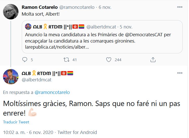
Task: Open small avatar in quoted tweet
Action: tap(28, 26)
